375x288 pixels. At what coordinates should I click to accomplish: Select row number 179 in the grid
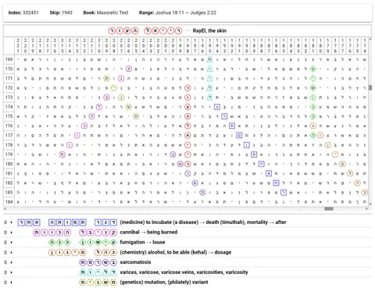pos(9,155)
